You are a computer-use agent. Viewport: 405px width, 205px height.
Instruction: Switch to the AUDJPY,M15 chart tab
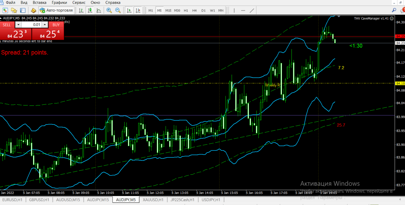coord(98,200)
